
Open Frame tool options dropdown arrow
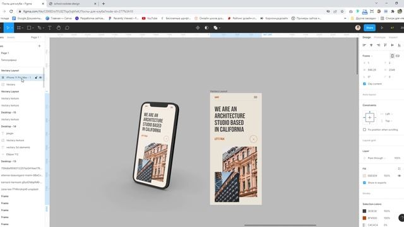coord(23,28)
